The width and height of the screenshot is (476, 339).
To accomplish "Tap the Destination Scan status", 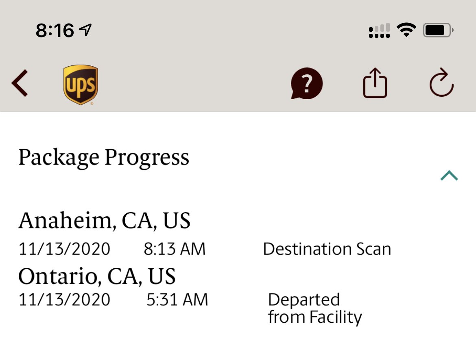I will click(x=327, y=249).
